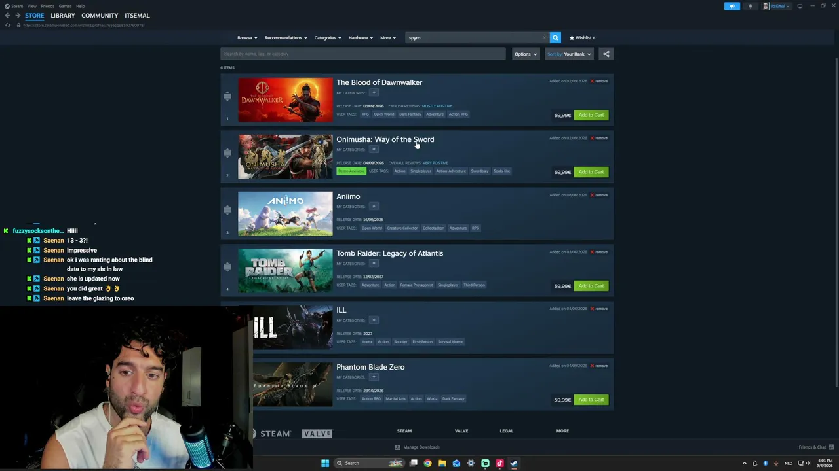Switch to the STORE tab
Image resolution: width=839 pixels, height=471 pixels.
coord(35,15)
